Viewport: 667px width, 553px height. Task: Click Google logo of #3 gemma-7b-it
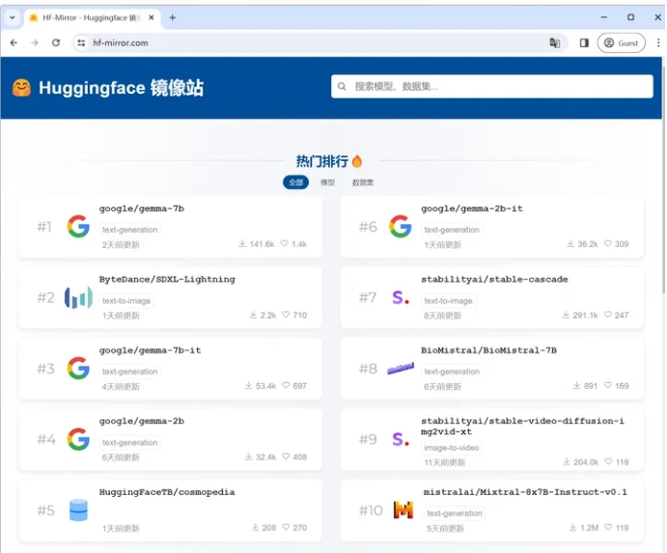[x=78, y=369]
